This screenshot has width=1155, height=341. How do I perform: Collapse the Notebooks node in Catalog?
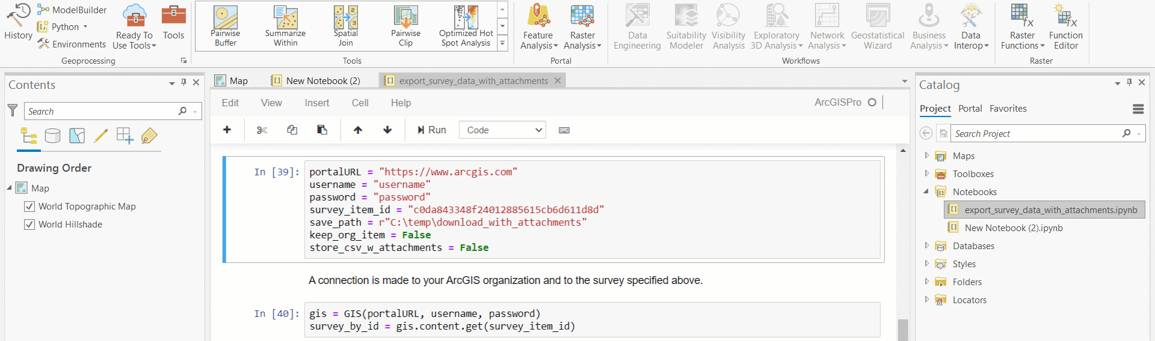coord(926,192)
